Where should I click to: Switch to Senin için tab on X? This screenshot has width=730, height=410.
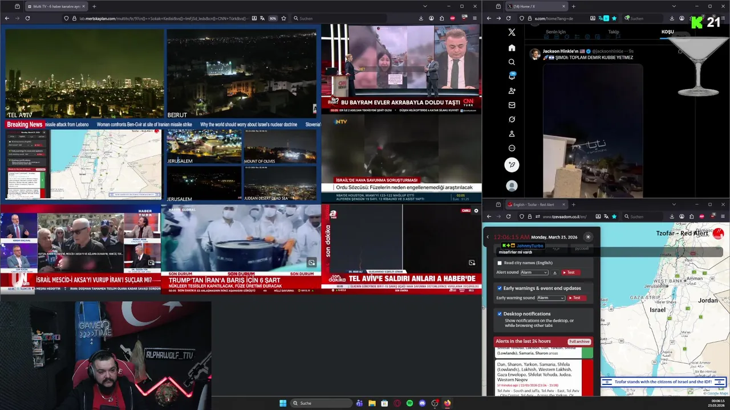[x=555, y=32]
